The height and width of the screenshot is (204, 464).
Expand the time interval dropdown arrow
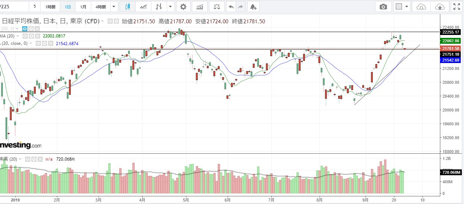click(114, 7)
